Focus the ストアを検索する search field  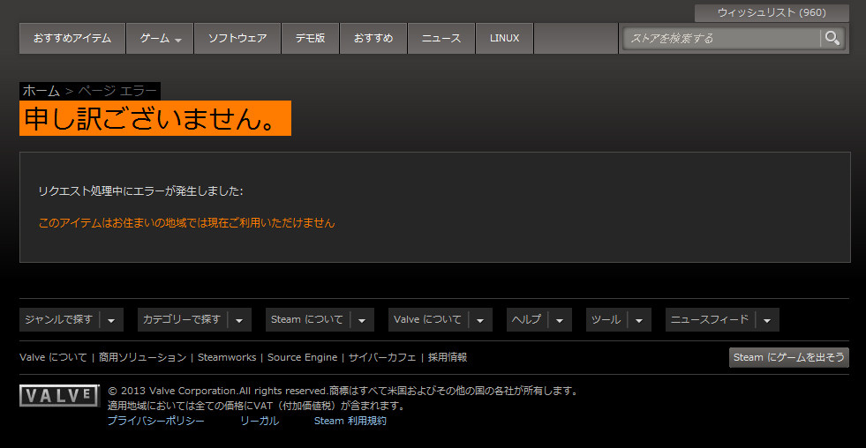tap(722, 38)
